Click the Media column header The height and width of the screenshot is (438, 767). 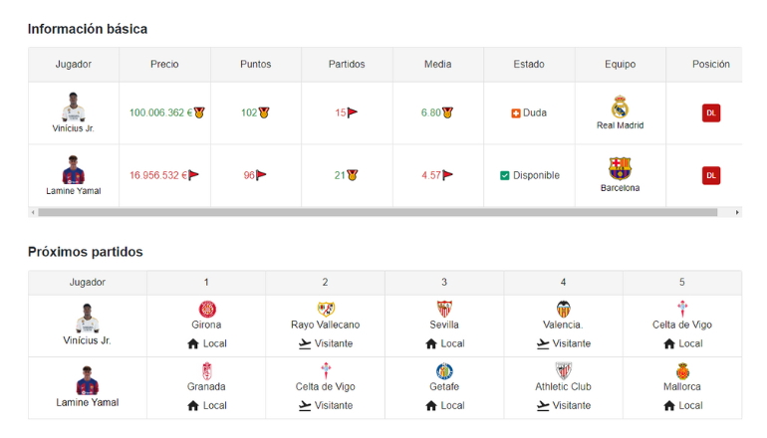pos(438,64)
